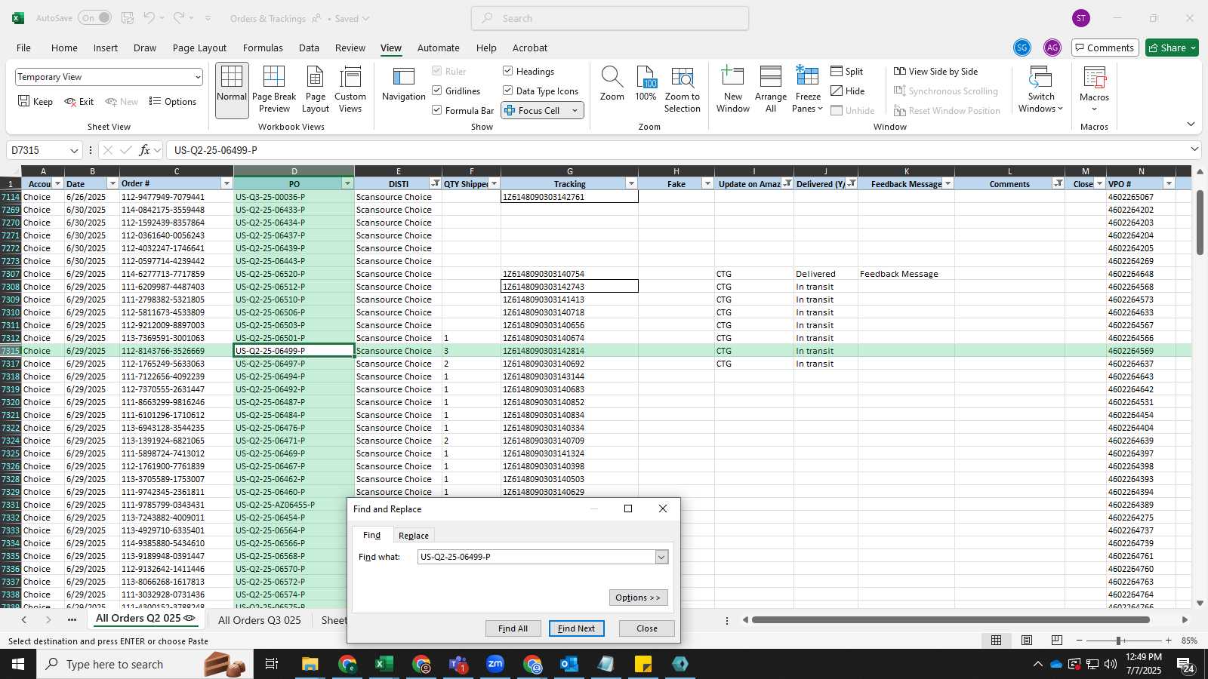The height and width of the screenshot is (679, 1208).
Task: Open the Comments pane
Action: [x=1104, y=48]
